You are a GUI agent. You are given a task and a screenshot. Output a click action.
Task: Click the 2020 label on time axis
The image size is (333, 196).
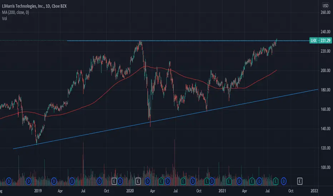pos(130,191)
